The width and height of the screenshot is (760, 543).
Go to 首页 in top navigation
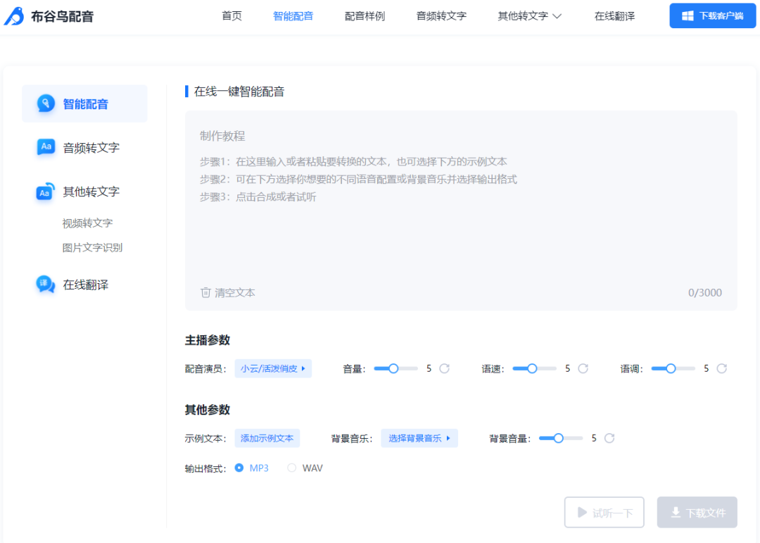click(x=232, y=16)
